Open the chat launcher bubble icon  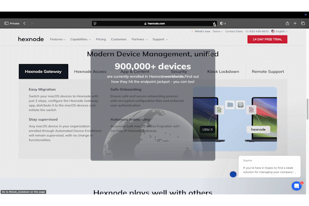click(x=297, y=186)
